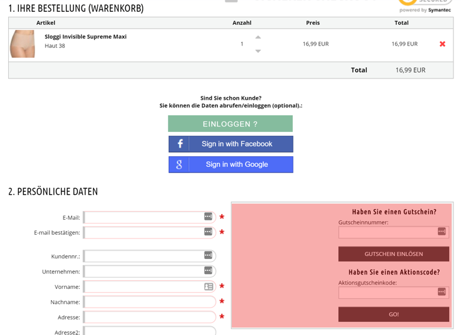Focus the Nachname input field
Viewport: 461px width, 335px height.
[x=150, y=302]
